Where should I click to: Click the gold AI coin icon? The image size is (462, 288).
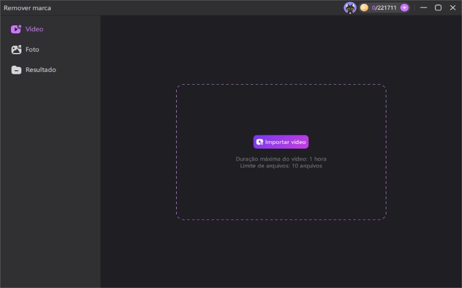tap(364, 7)
